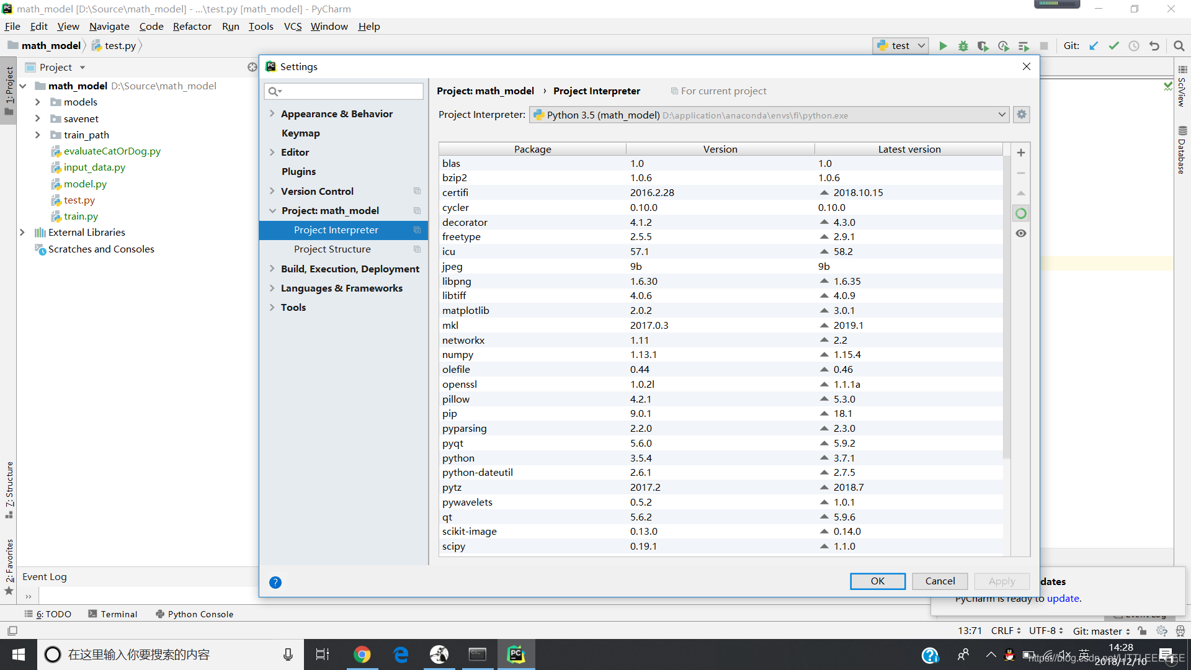1191x670 pixels.
Task: Select the numpy package row
Action: 721,355
